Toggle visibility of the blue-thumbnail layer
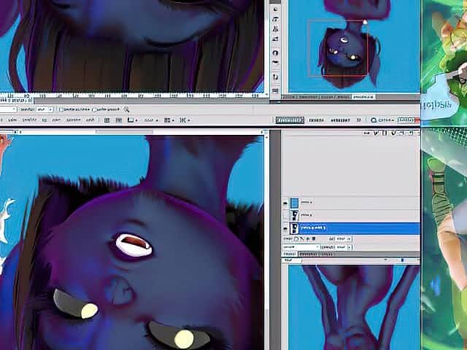 pos(285,203)
